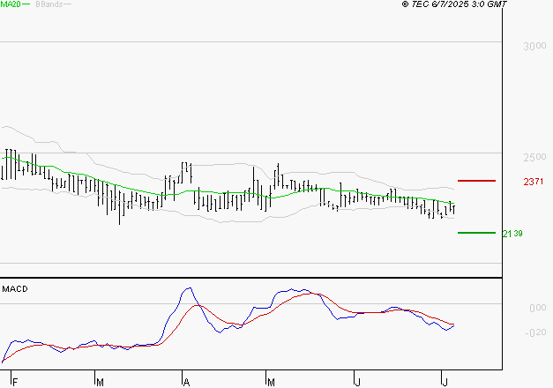Click the latest price bar at chart's right end

(453, 207)
